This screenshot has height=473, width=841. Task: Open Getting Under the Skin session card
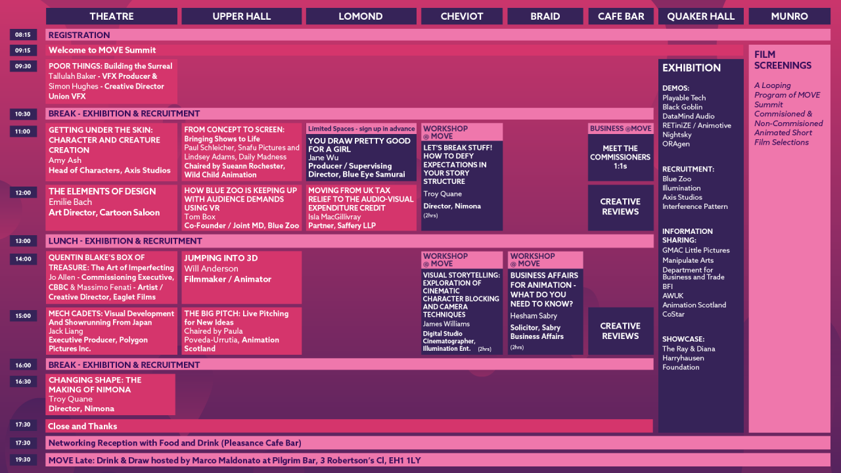tap(112, 152)
